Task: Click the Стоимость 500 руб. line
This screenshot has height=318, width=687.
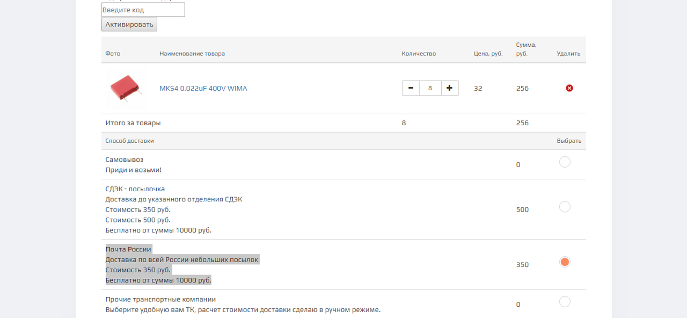Action: [x=138, y=220]
